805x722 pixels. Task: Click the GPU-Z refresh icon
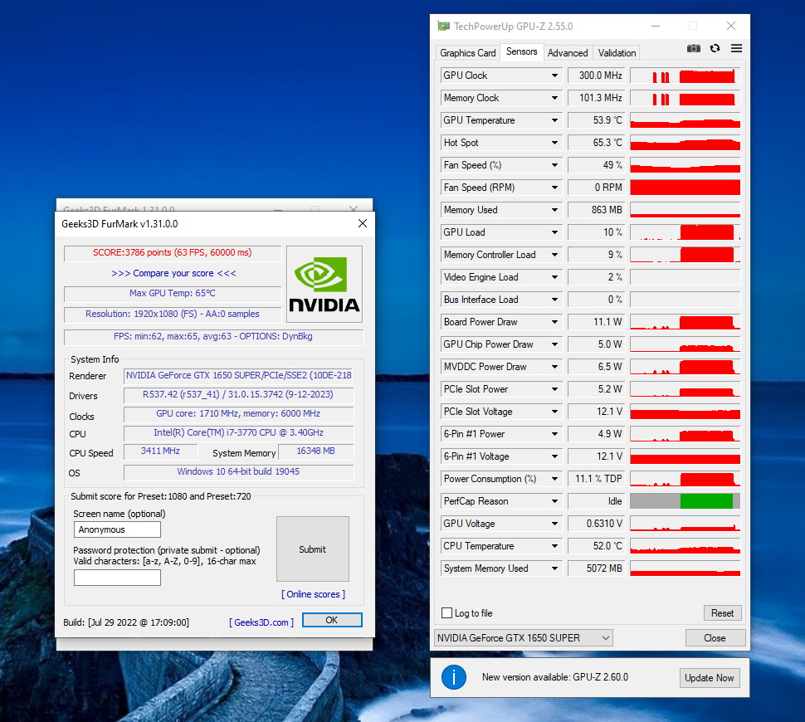click(715, 48)
